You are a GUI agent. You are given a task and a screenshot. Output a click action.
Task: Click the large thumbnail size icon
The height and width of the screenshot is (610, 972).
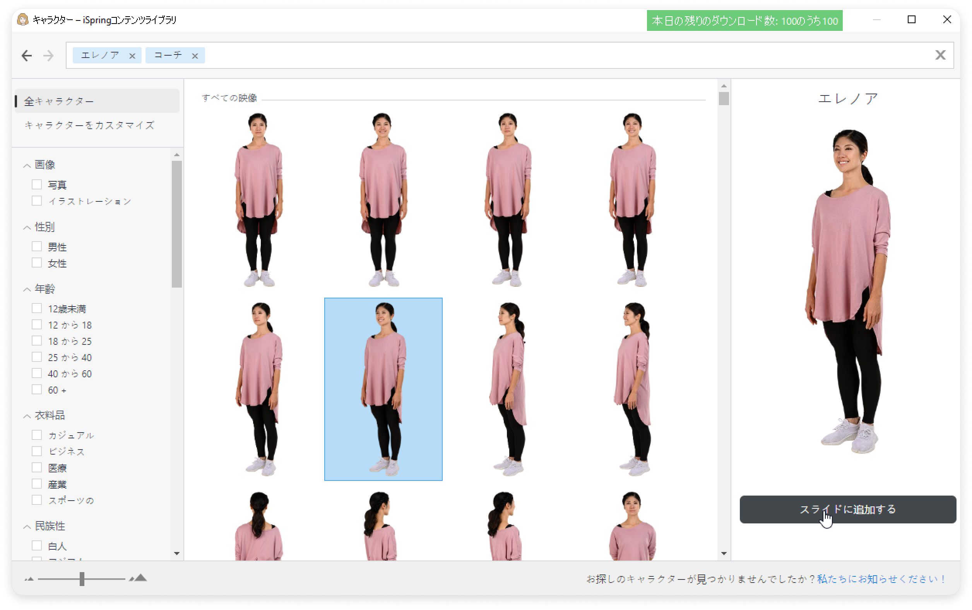(x=139, y=578)
